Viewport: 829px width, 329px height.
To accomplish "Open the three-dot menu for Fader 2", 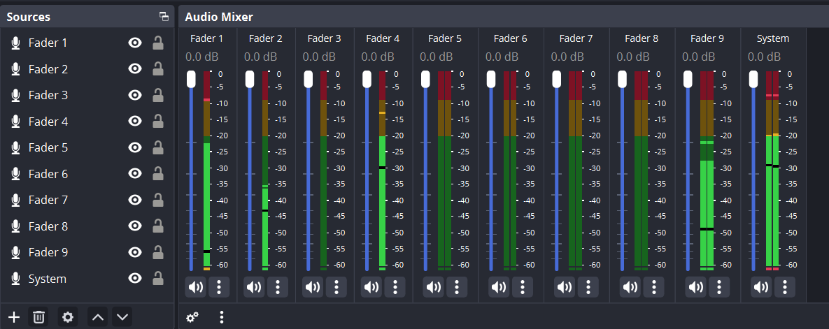I will [278, 287].
